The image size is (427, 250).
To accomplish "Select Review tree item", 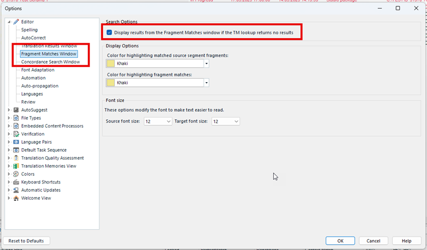I will [x=28, y=102].
